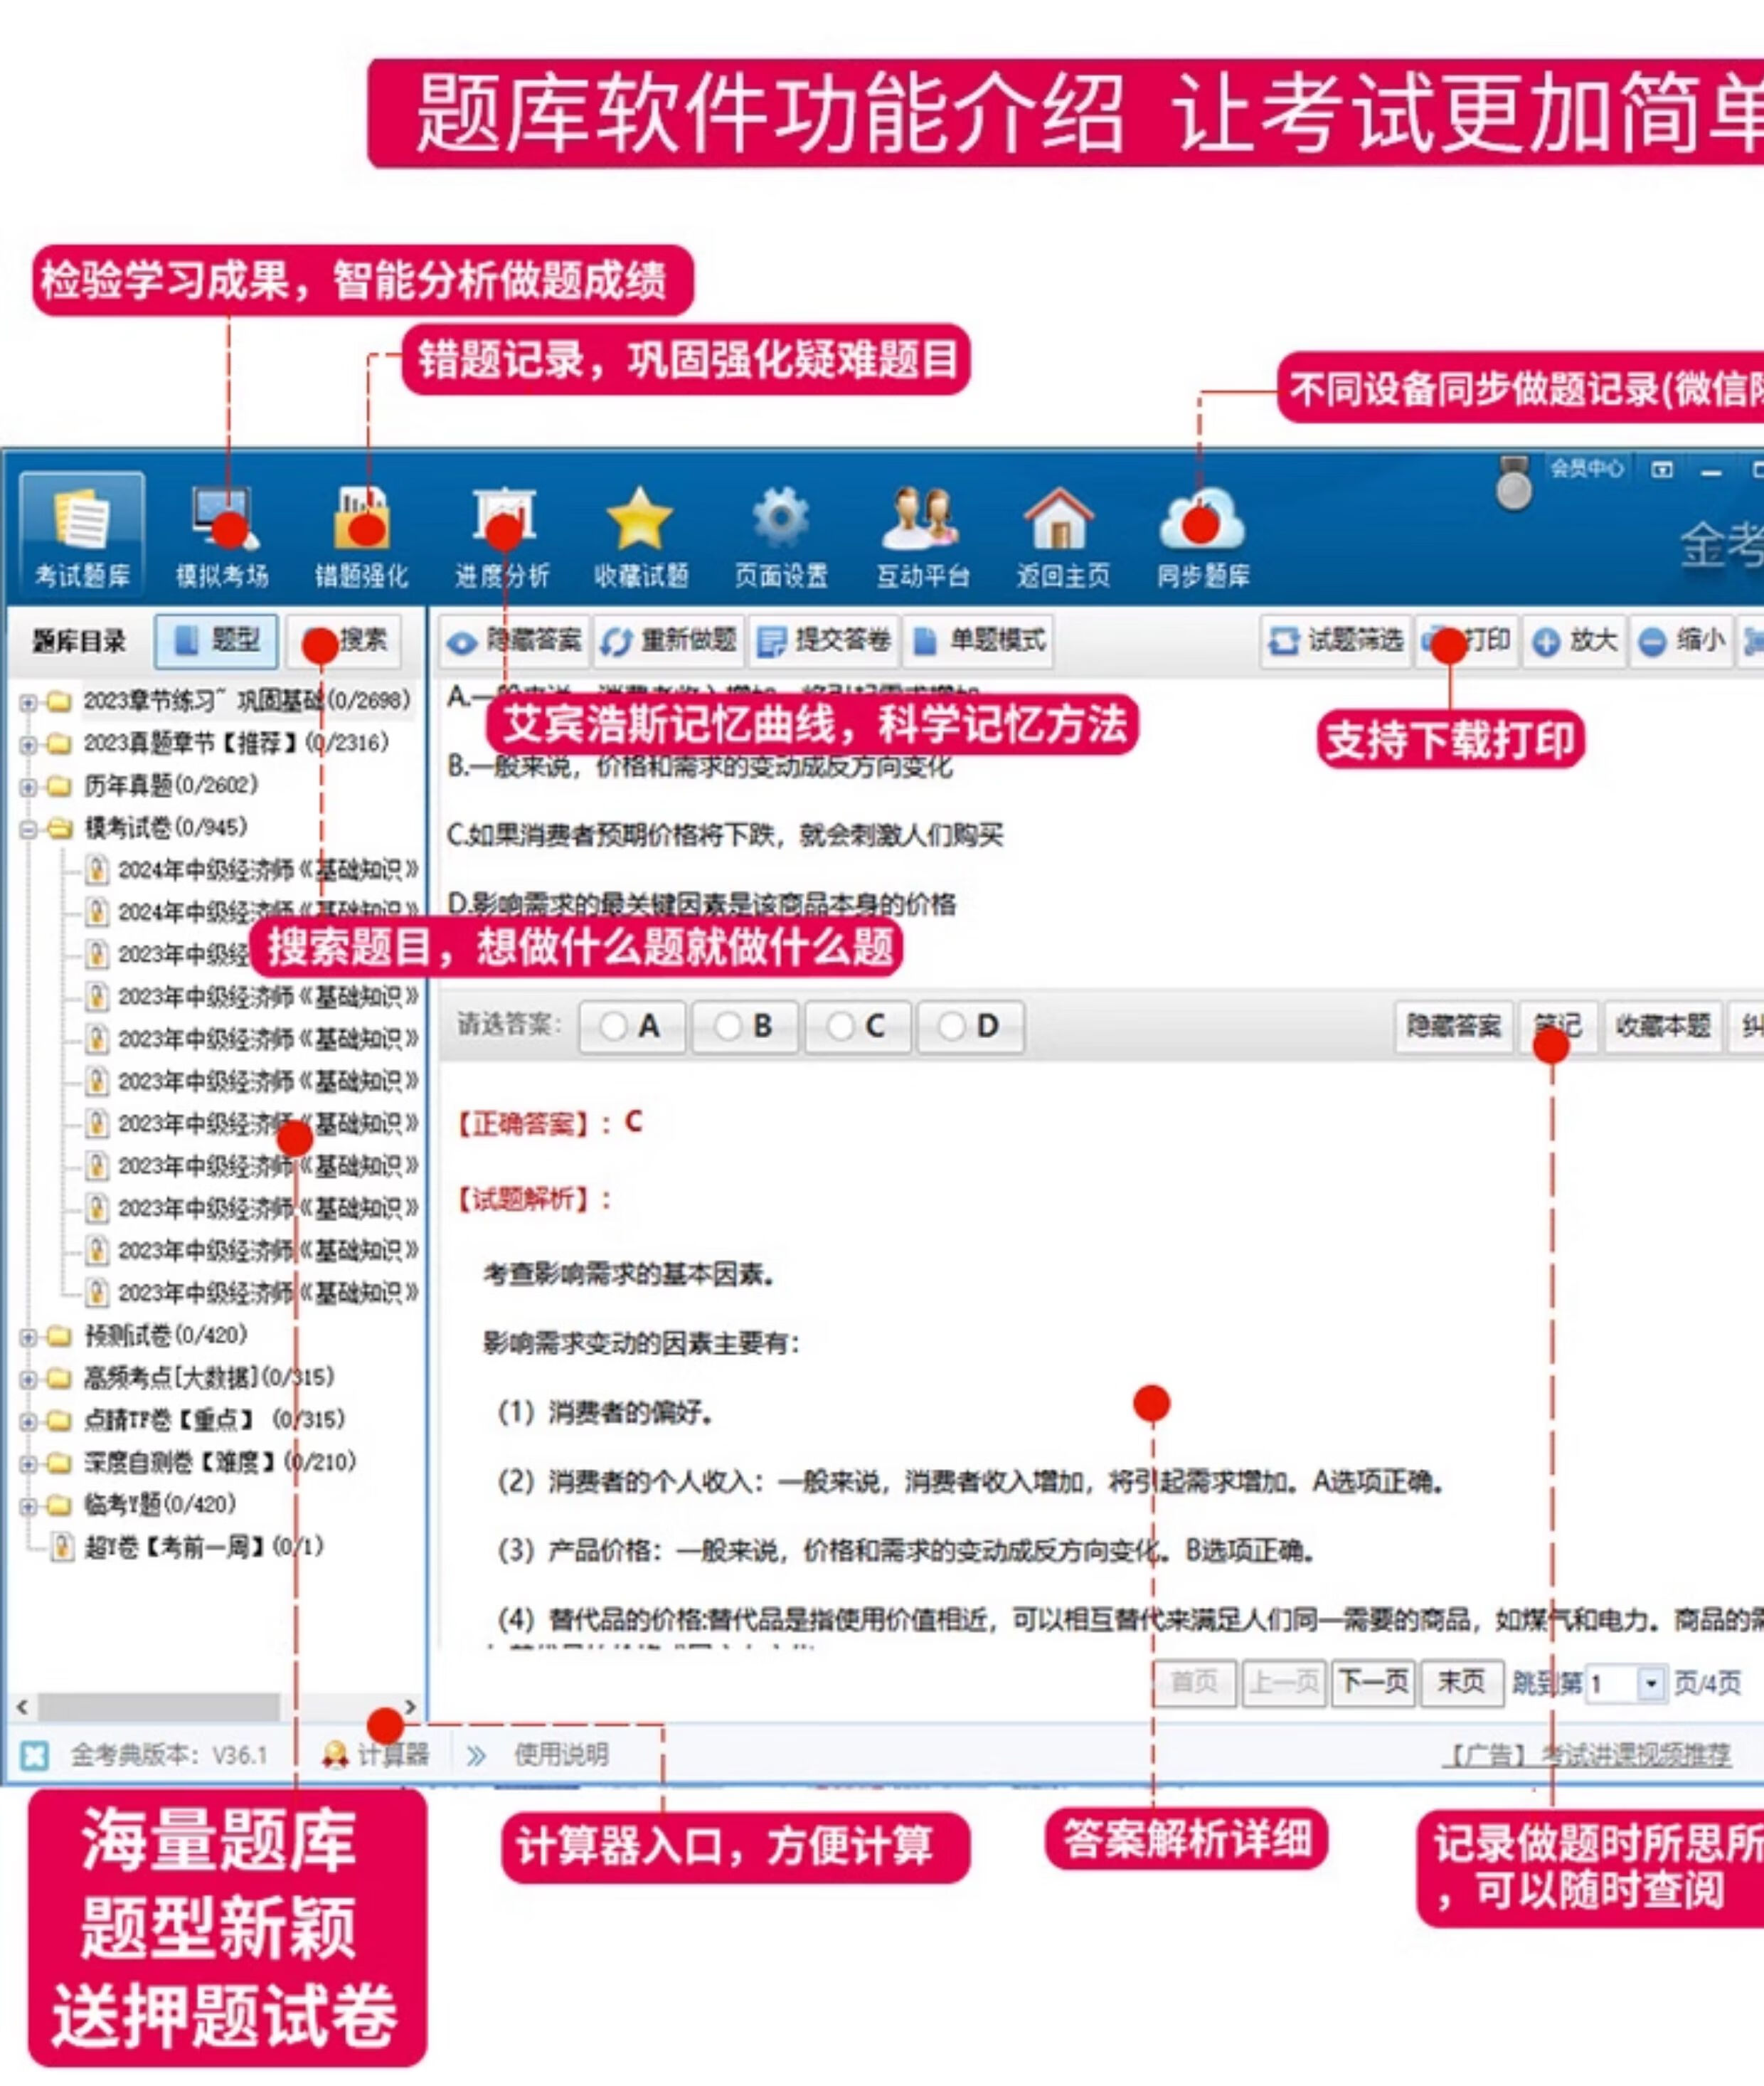
Task: Jump to the 末页 last page
Action: pyautogui.click(x=1461, y=1683)
